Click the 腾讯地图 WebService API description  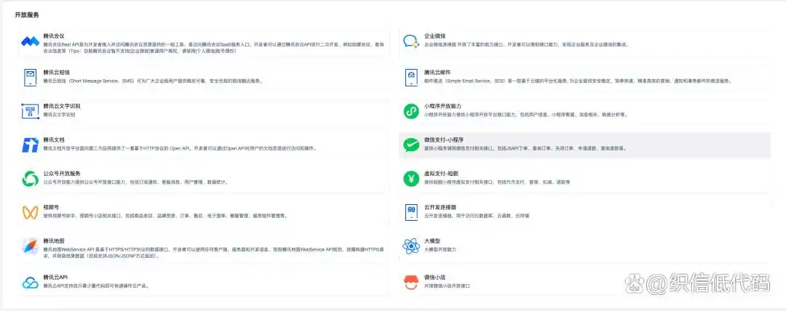(x=213, y=252)
